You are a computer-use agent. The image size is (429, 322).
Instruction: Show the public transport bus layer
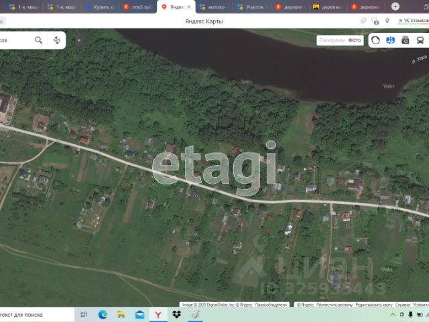[x=420, y=40]
